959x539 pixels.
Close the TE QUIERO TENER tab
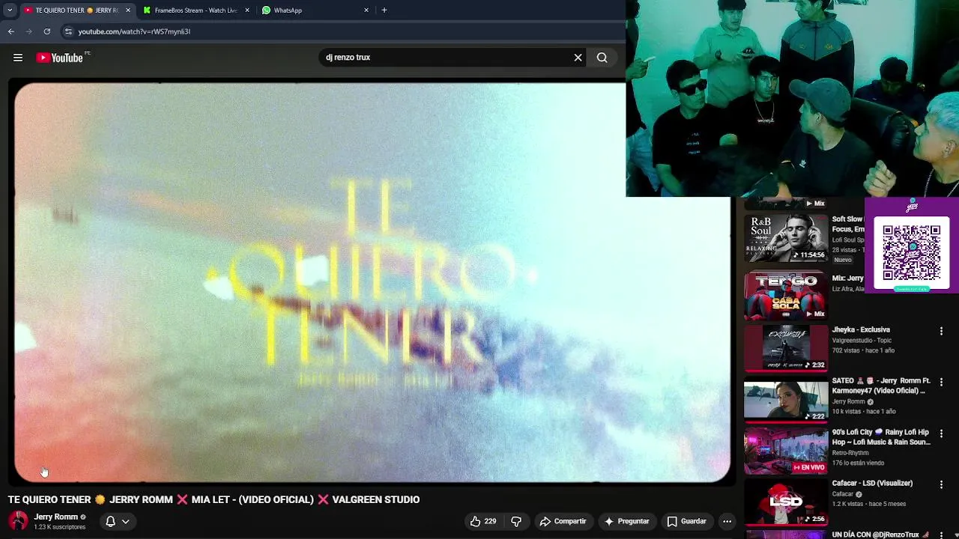click(127, 10)
